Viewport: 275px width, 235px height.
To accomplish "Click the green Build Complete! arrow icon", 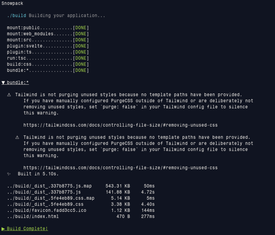I will click(x=3, y=229).
